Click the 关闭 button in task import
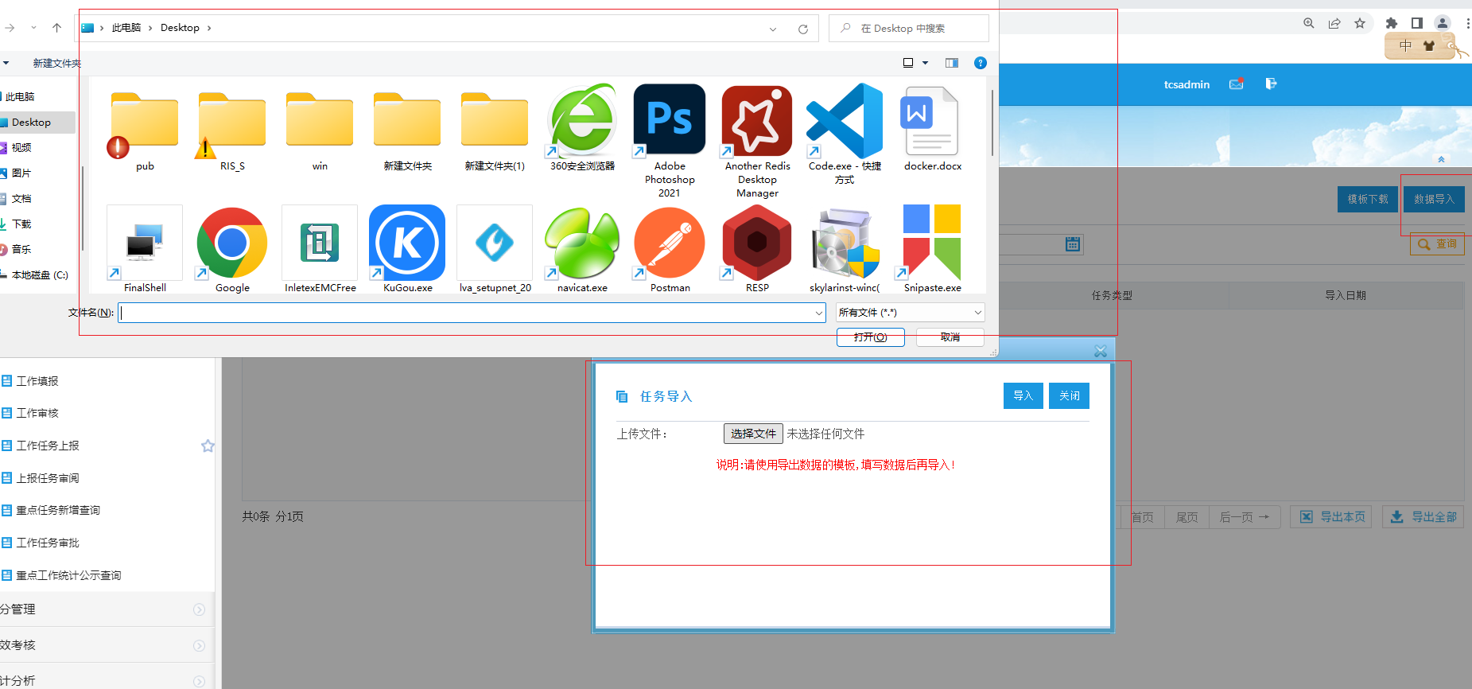 pos(1070,395)
